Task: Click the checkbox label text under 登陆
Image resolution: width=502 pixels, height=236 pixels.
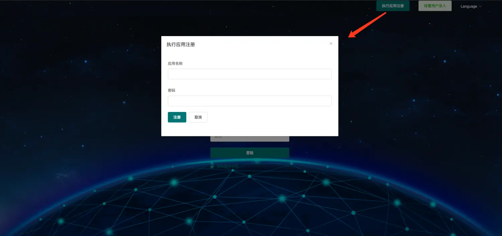Action: coord(228,166)
